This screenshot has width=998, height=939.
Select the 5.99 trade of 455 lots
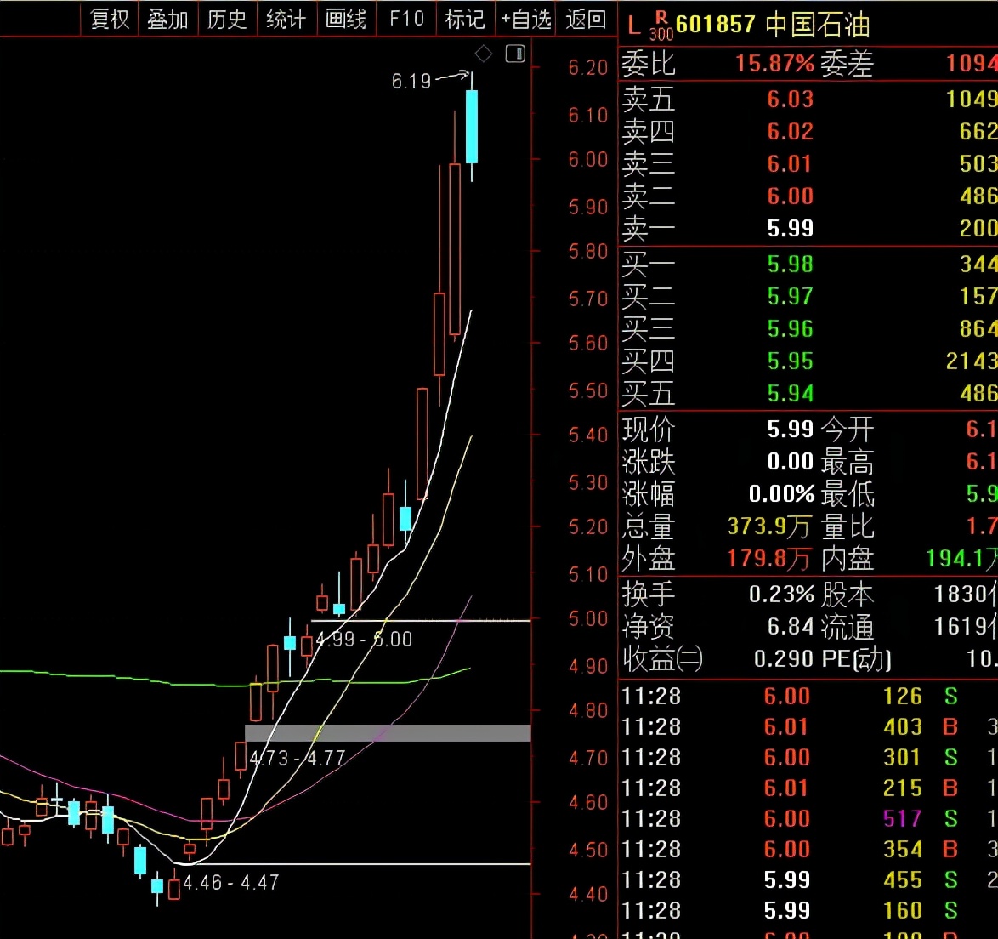point(809,879)
